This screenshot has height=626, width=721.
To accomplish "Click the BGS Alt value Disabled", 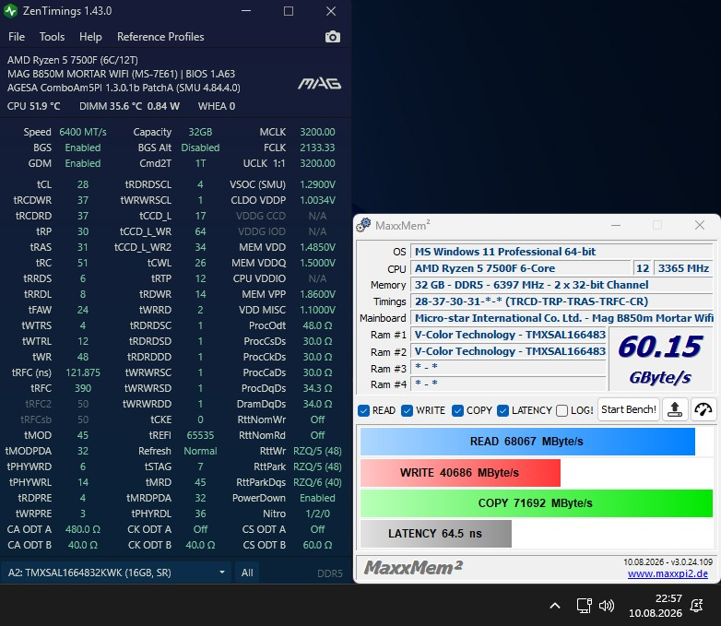I will [200, 148].
